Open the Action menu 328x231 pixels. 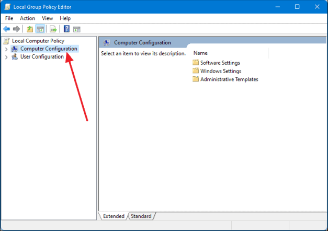pyautogui.click(x=27, y=18)
